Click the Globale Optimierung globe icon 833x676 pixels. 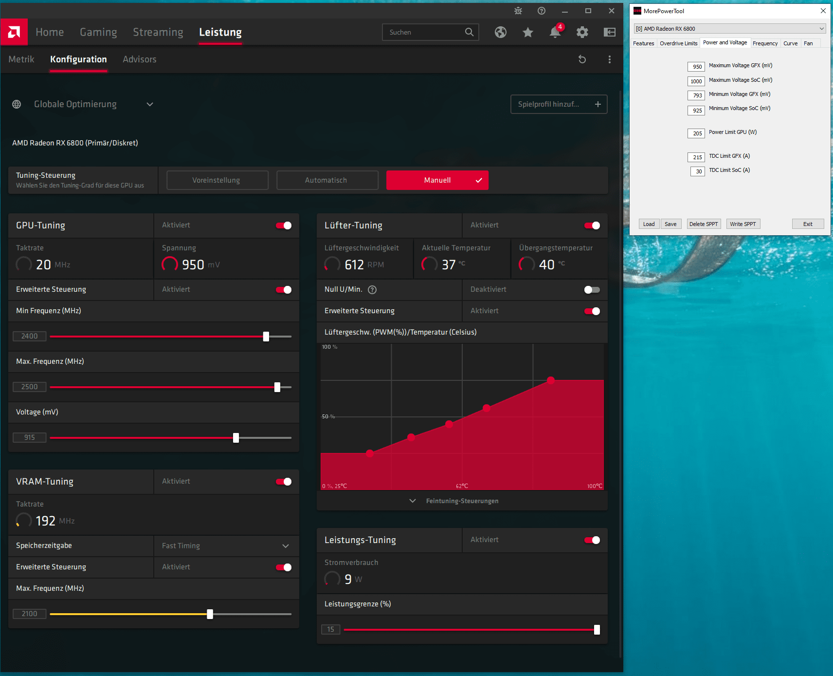(17, 104)
